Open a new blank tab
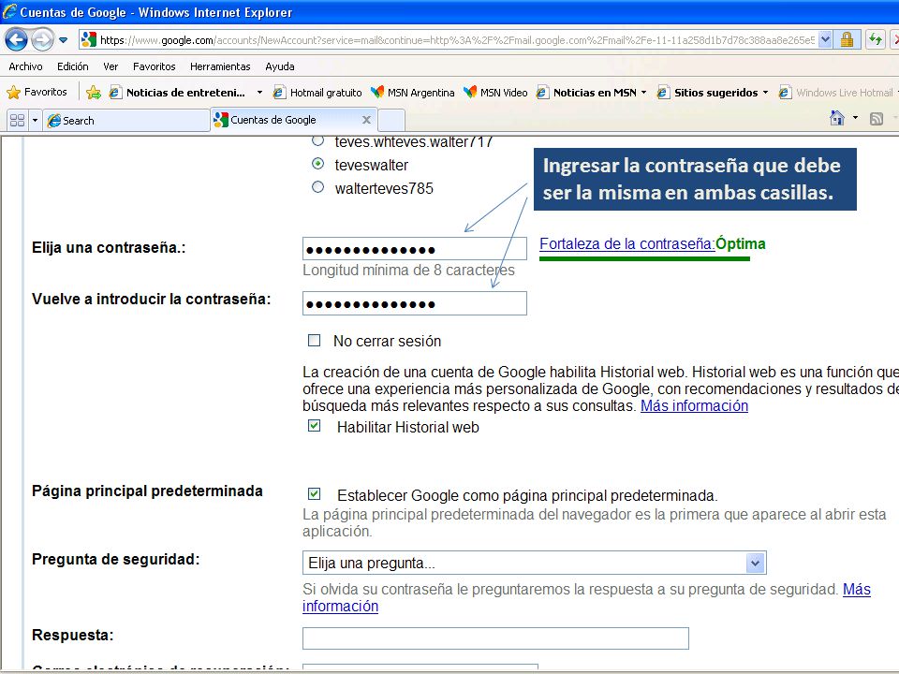 pos(391,121)
